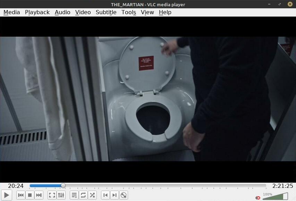Unmute audio via speaker icon
This screenshot has width=296, height=201.
258,198
